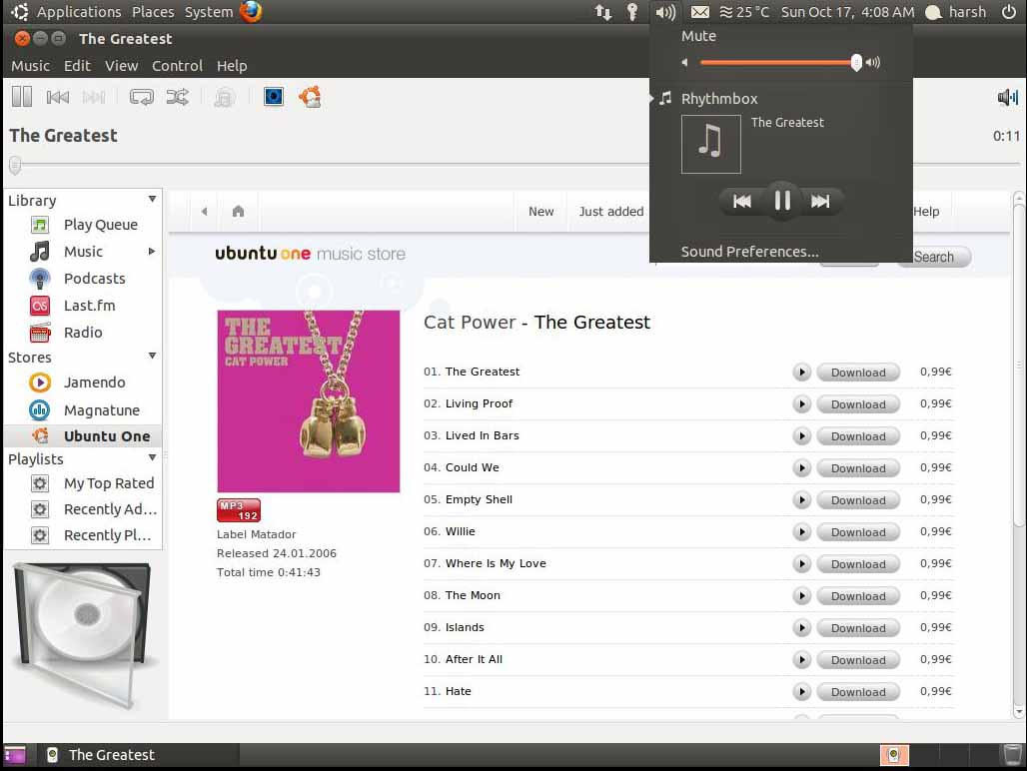Pause from the sound menu
This screenshot has height=771, width=1027.
[782, 201]
